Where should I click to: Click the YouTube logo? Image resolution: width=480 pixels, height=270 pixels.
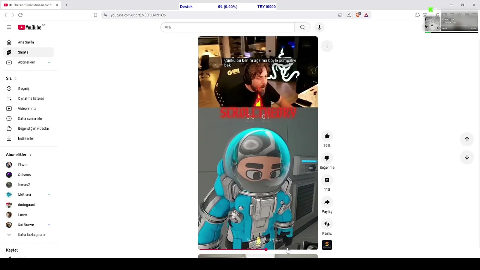(x=30, y=27)
